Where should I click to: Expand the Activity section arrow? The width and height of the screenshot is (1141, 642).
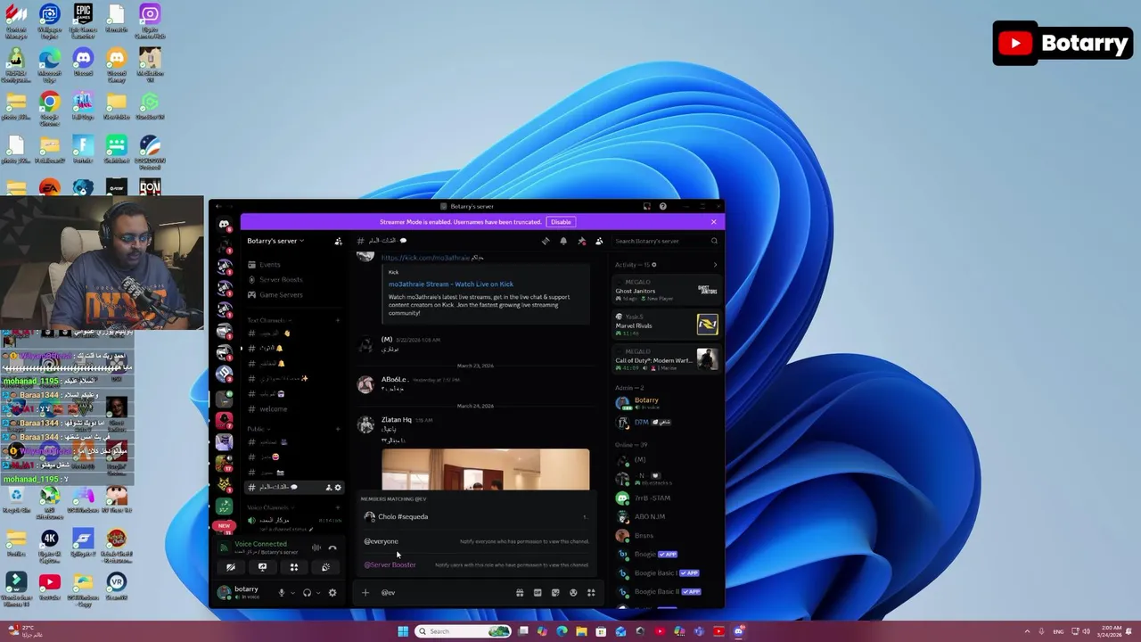click(x=715, y=265)
